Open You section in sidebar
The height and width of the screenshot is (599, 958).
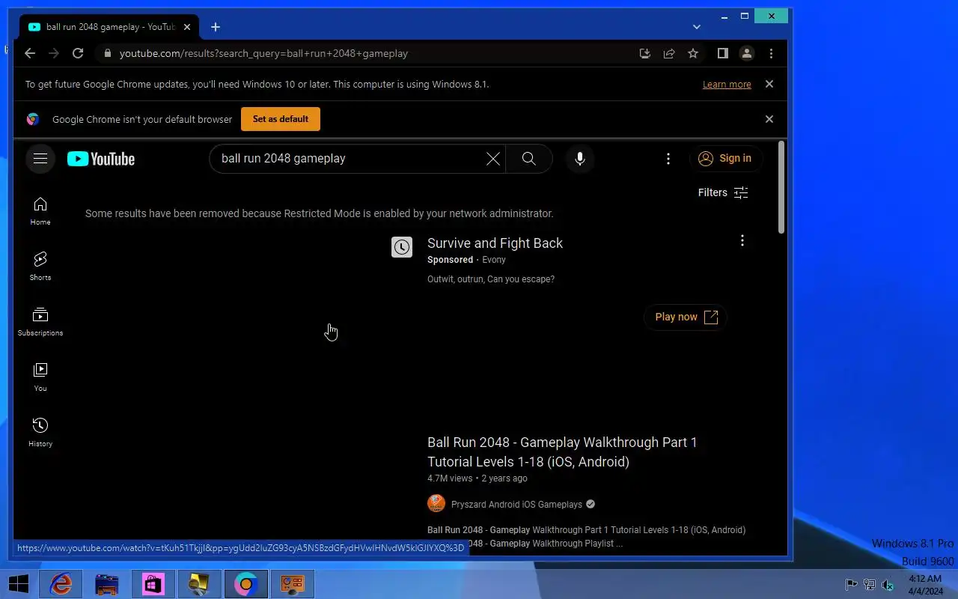pyautogui.click(x=40, y=377)
